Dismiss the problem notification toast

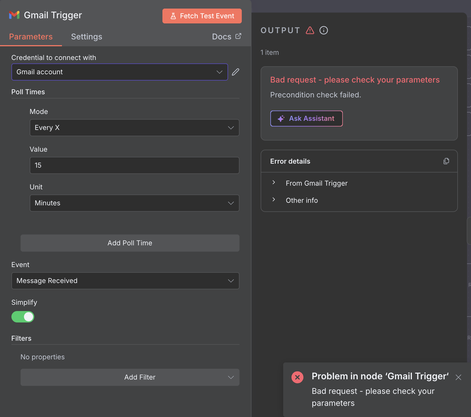(x=458, y=377)
